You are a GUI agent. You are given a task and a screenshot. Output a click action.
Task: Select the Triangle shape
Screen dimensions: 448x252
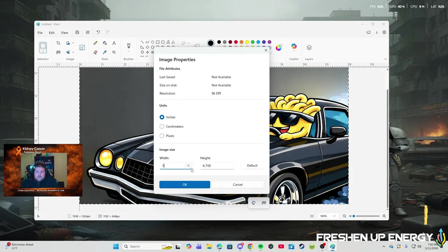pyautogui.click(x=174, y=42)
